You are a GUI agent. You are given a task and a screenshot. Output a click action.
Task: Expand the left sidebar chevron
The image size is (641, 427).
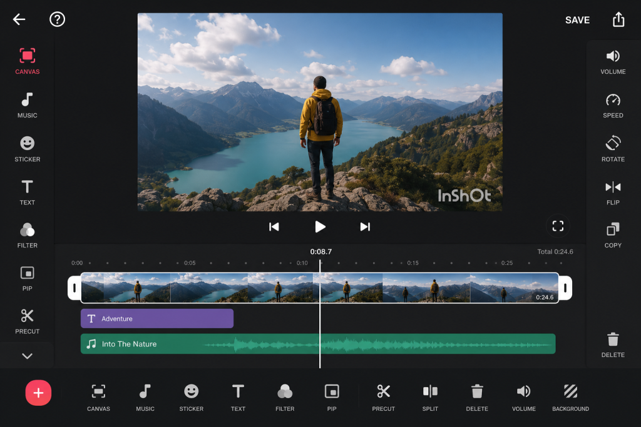(28, 356)
